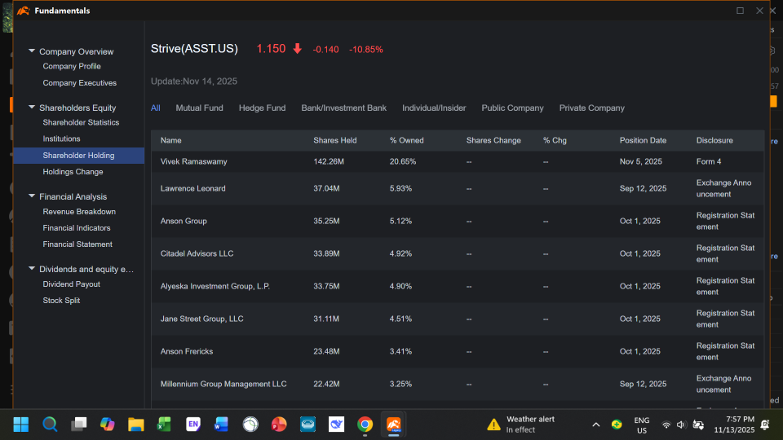Open Task View in taskbar
This screenshot has height=440, width=783.
(78, 425)
